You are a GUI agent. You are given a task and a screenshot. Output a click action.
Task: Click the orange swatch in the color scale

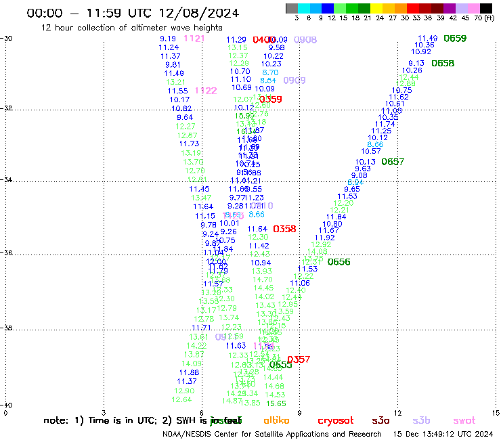pyautogui.click(x=400, y=8)
